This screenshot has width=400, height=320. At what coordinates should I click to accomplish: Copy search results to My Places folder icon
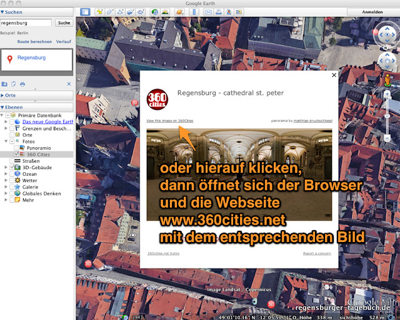click(x=4, y=84)
